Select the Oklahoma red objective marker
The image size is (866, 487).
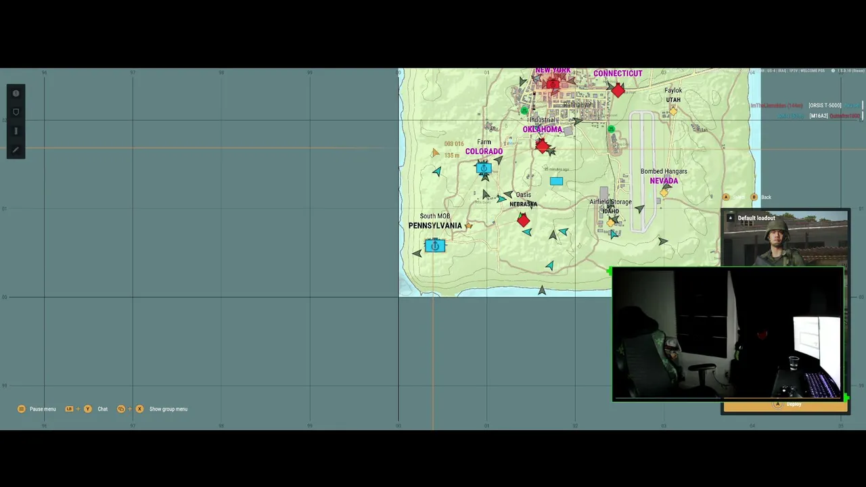pos(542,145)
